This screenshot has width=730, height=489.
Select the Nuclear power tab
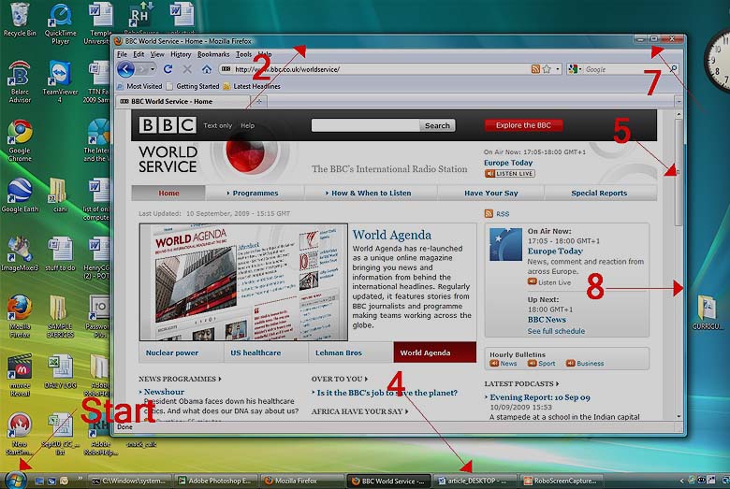[x=172, y=352]
